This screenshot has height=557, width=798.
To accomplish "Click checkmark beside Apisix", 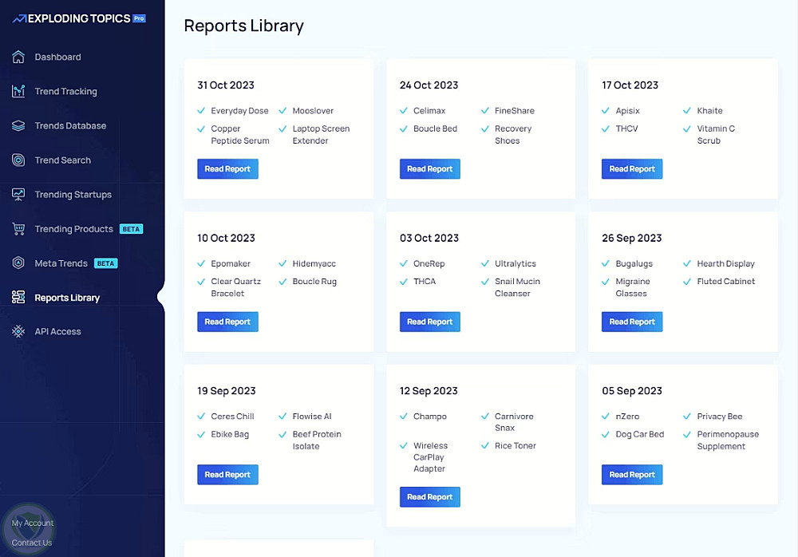I will (606, 110).
